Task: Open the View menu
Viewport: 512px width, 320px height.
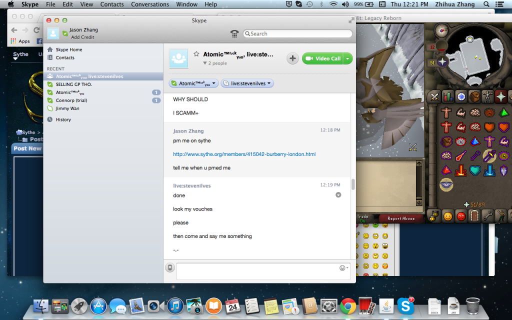Action: (86, 4)
